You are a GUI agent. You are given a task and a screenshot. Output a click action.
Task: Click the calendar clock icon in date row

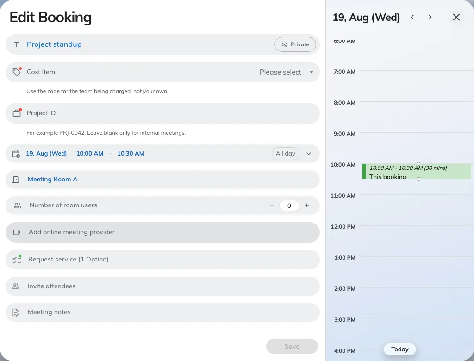click(16, 154)
